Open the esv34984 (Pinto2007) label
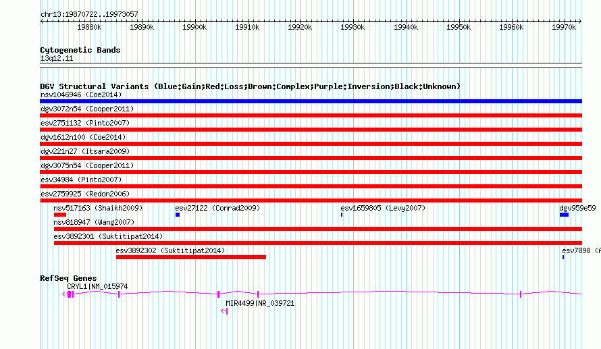The width and height of the screenshot is (601, 349). coord(81,180)
